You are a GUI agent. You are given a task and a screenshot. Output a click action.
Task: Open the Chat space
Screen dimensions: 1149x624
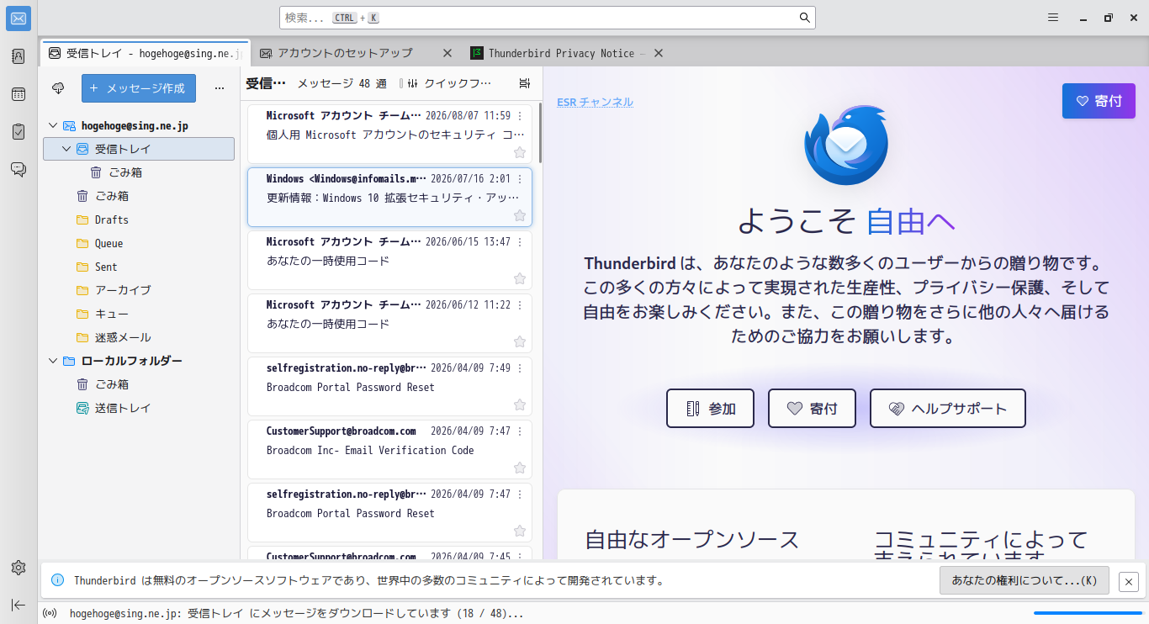[19, 169]
